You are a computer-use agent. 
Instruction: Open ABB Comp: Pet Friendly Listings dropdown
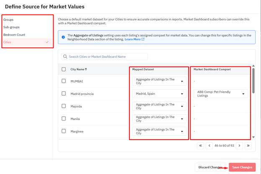(x=221, y=94)
